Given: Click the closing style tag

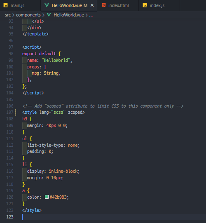Looking at the screenshot, I should point(32,210).
